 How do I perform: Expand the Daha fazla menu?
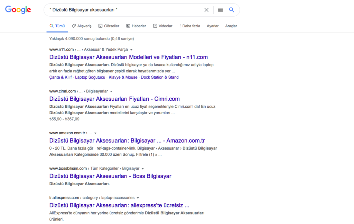click(x=190, y=26)
